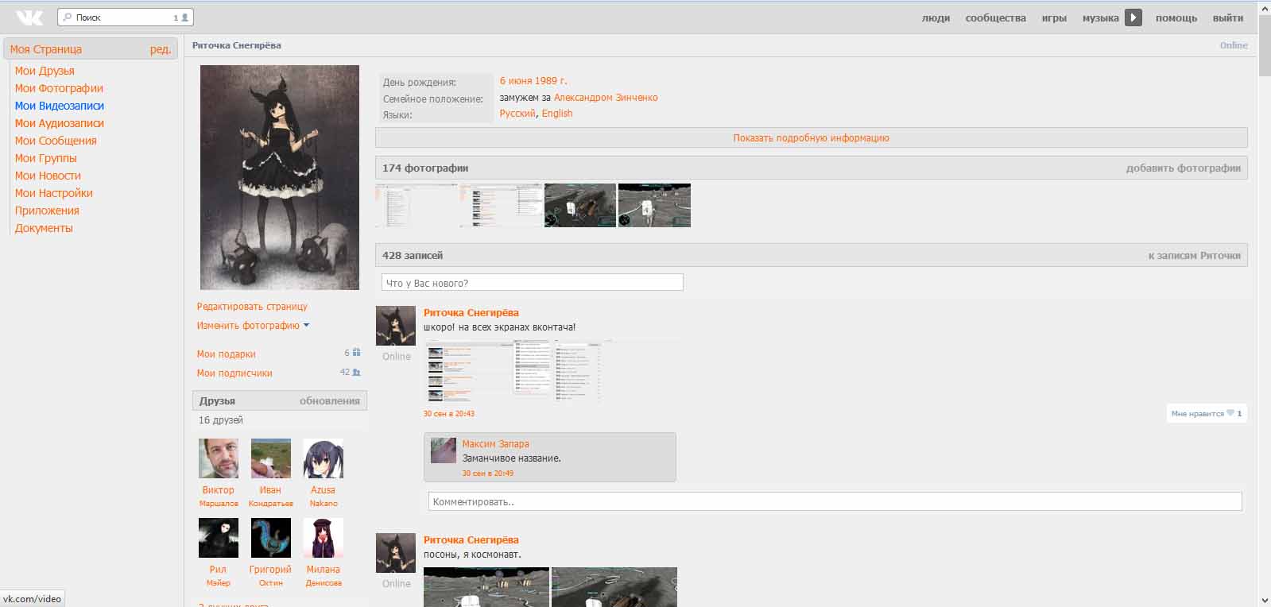Viewport: 1271px width, 607px height.
Task: Open the люди top menu
Action: pyautogui.click(x=936, y=17)
